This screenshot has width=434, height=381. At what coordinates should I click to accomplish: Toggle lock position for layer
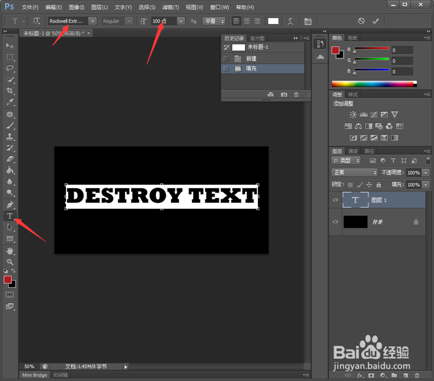pos(369,185)
